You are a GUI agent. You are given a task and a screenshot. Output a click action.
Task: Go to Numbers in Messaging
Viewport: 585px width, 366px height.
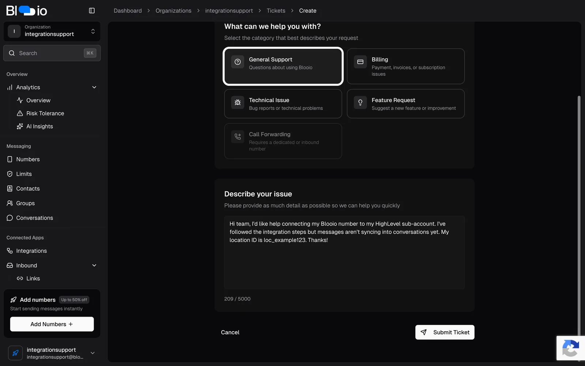[28, 159]
